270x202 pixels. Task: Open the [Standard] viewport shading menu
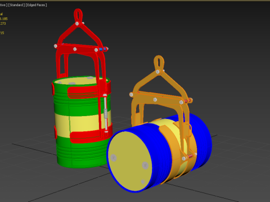[16, 5]
